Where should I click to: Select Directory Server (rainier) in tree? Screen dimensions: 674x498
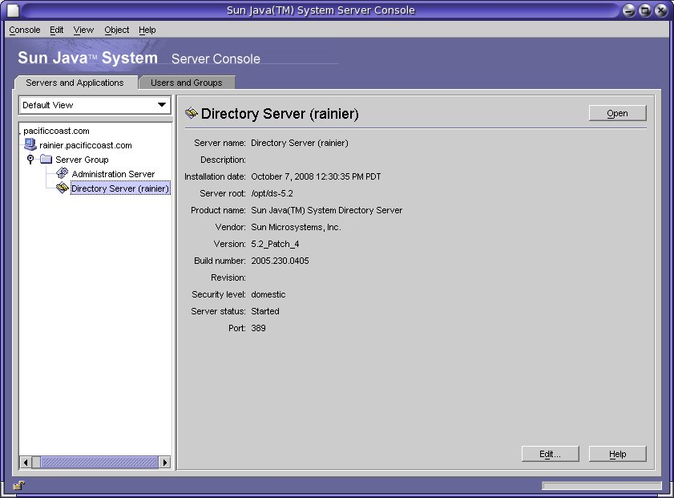tap(120, 188)
